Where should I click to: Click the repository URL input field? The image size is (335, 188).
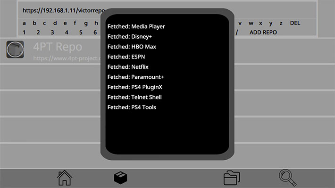click(167, 10)
